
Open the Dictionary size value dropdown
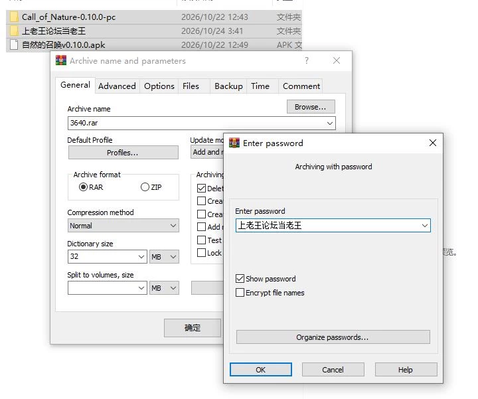[141, 257]
